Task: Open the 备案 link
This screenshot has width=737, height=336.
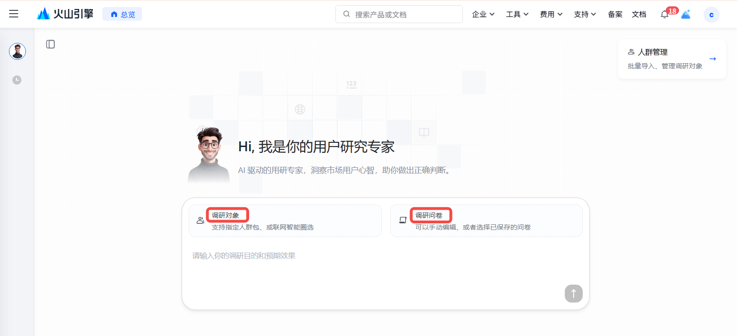Action: tap(615, 14)
